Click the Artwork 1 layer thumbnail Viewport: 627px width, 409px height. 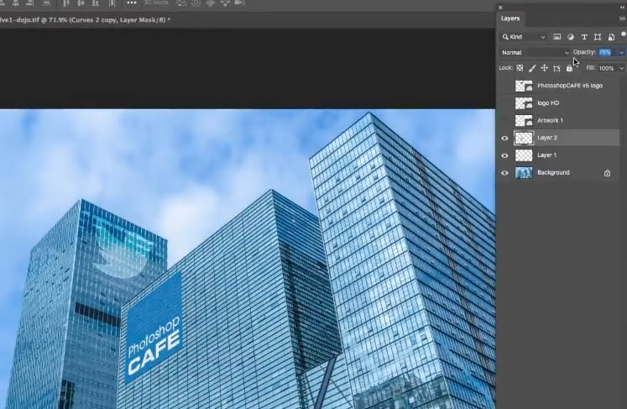tap(524, 120)
